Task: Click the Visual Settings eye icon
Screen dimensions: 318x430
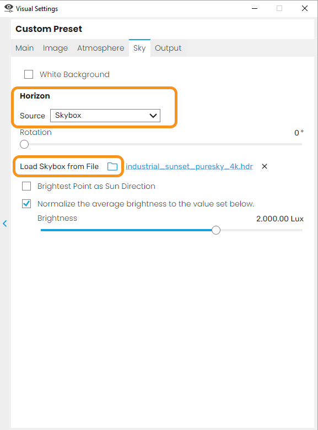Action: tap(9, 8)
